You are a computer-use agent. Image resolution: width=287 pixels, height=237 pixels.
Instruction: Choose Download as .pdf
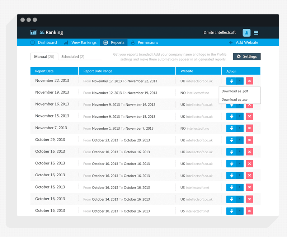pyautogui.click(x=235, y=91)
